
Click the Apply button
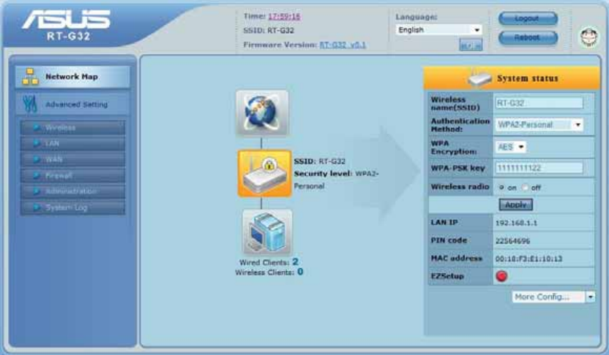pos(516,205)
